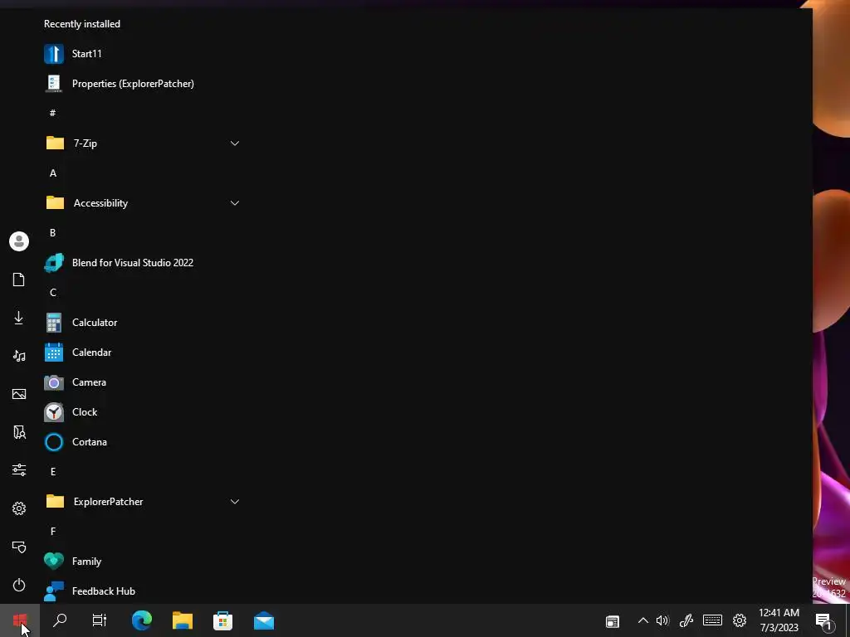850x637 pixels.
Task: Open Music folder from Start sidebar
Action: (19, 356)
